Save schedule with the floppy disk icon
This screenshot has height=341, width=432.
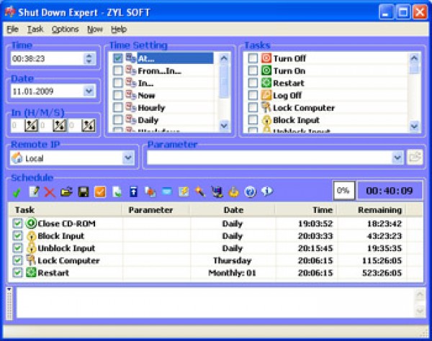tap(84, 192)
